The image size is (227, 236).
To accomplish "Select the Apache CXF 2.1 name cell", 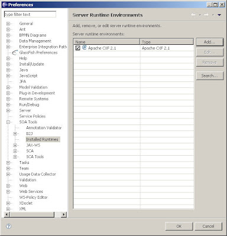I will coord(102,48).
